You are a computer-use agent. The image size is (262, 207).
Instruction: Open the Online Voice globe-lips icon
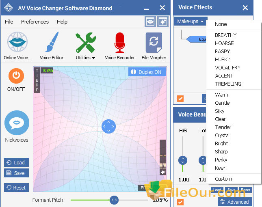[17, 42]
